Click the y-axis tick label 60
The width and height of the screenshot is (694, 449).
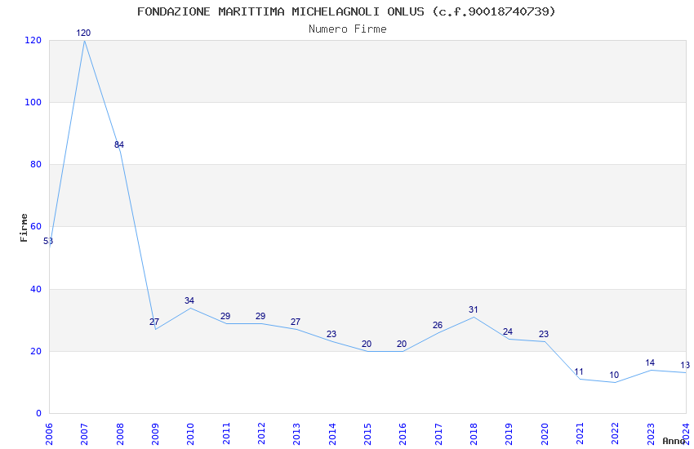36,226
